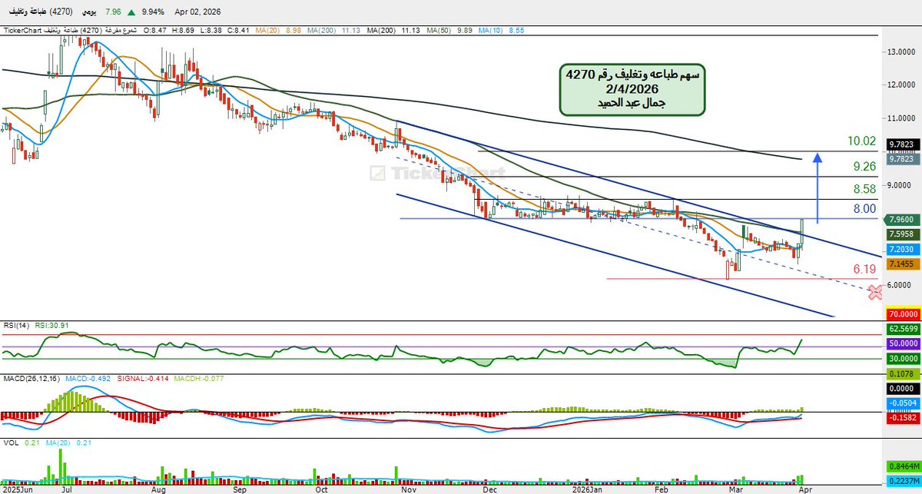Select the 8.58 target label

click(x=864, y=189)
